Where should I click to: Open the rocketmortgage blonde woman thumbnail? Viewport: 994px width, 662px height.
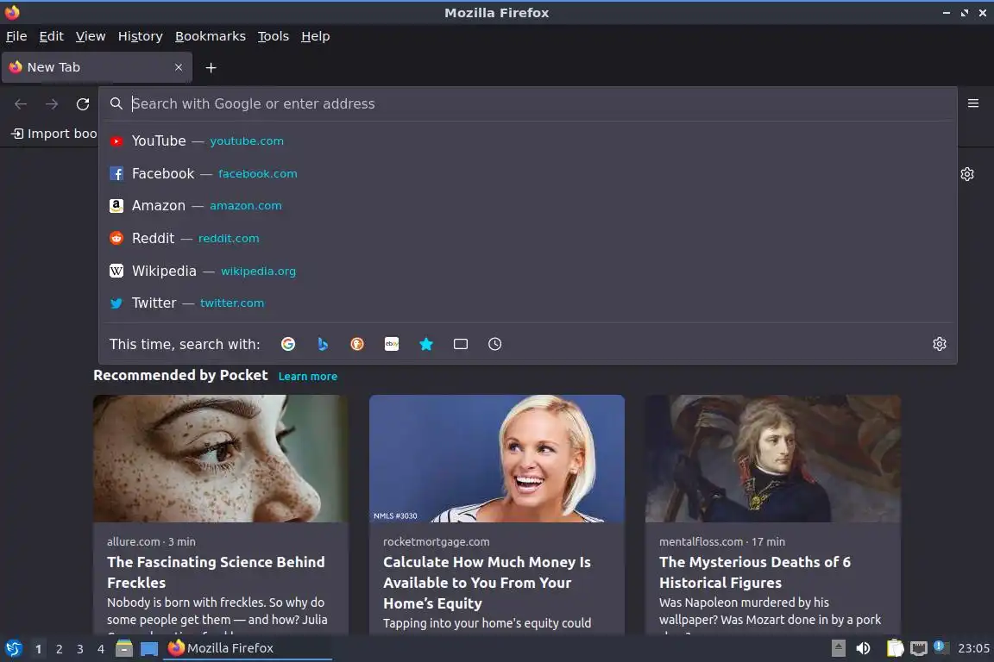(497, 459)
